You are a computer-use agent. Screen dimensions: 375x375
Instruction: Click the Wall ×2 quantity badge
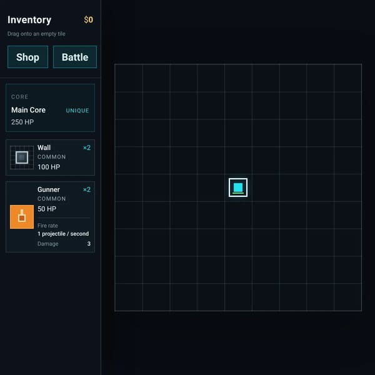point(87,147)
